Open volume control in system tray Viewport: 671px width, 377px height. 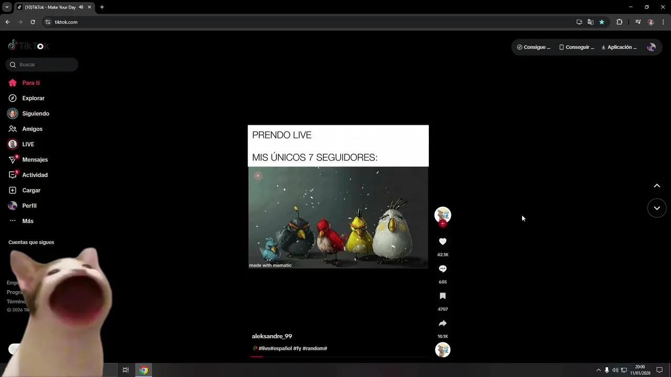coord(615,370)
